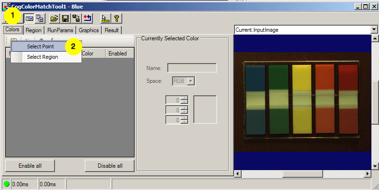Toggle the local tool display button
This screenshot has height=190, width=379.
pyautogui.click(x=29, y=18)
